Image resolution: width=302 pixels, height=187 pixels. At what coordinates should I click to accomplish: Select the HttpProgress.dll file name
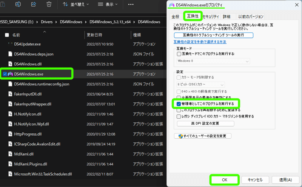pos(28,134)
